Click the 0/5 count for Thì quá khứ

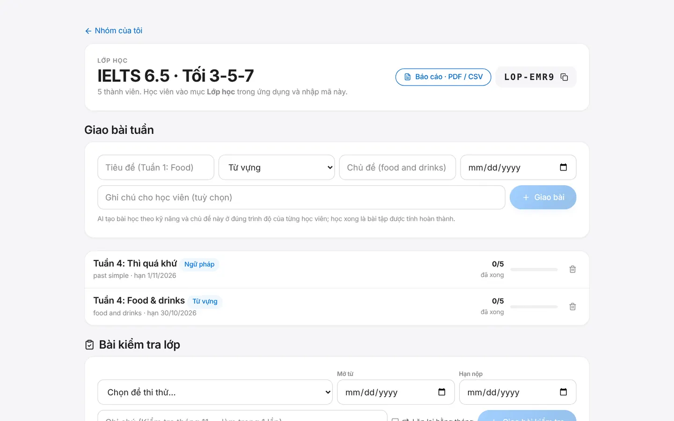498,264
